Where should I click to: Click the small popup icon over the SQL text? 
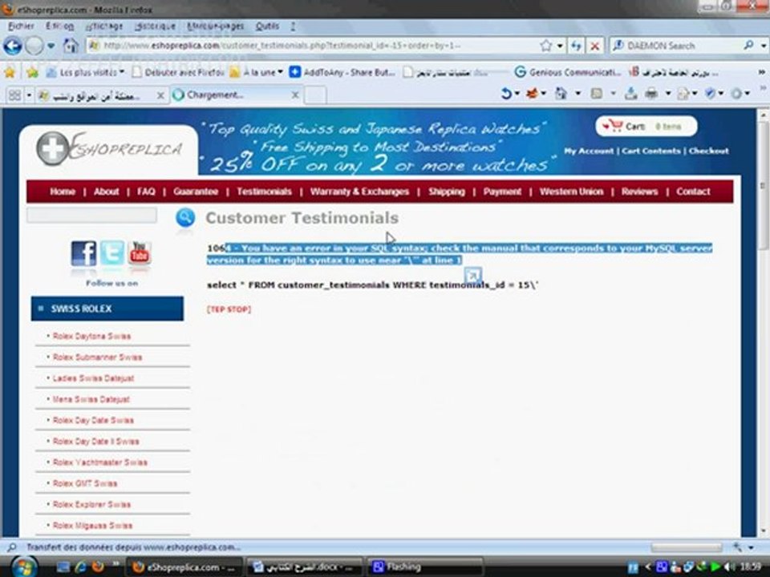point(472,276)
